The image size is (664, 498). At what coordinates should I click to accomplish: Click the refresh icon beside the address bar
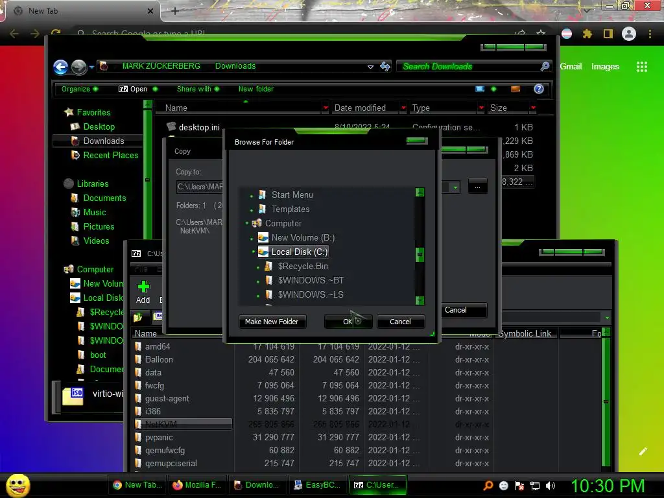coord(385,66)
